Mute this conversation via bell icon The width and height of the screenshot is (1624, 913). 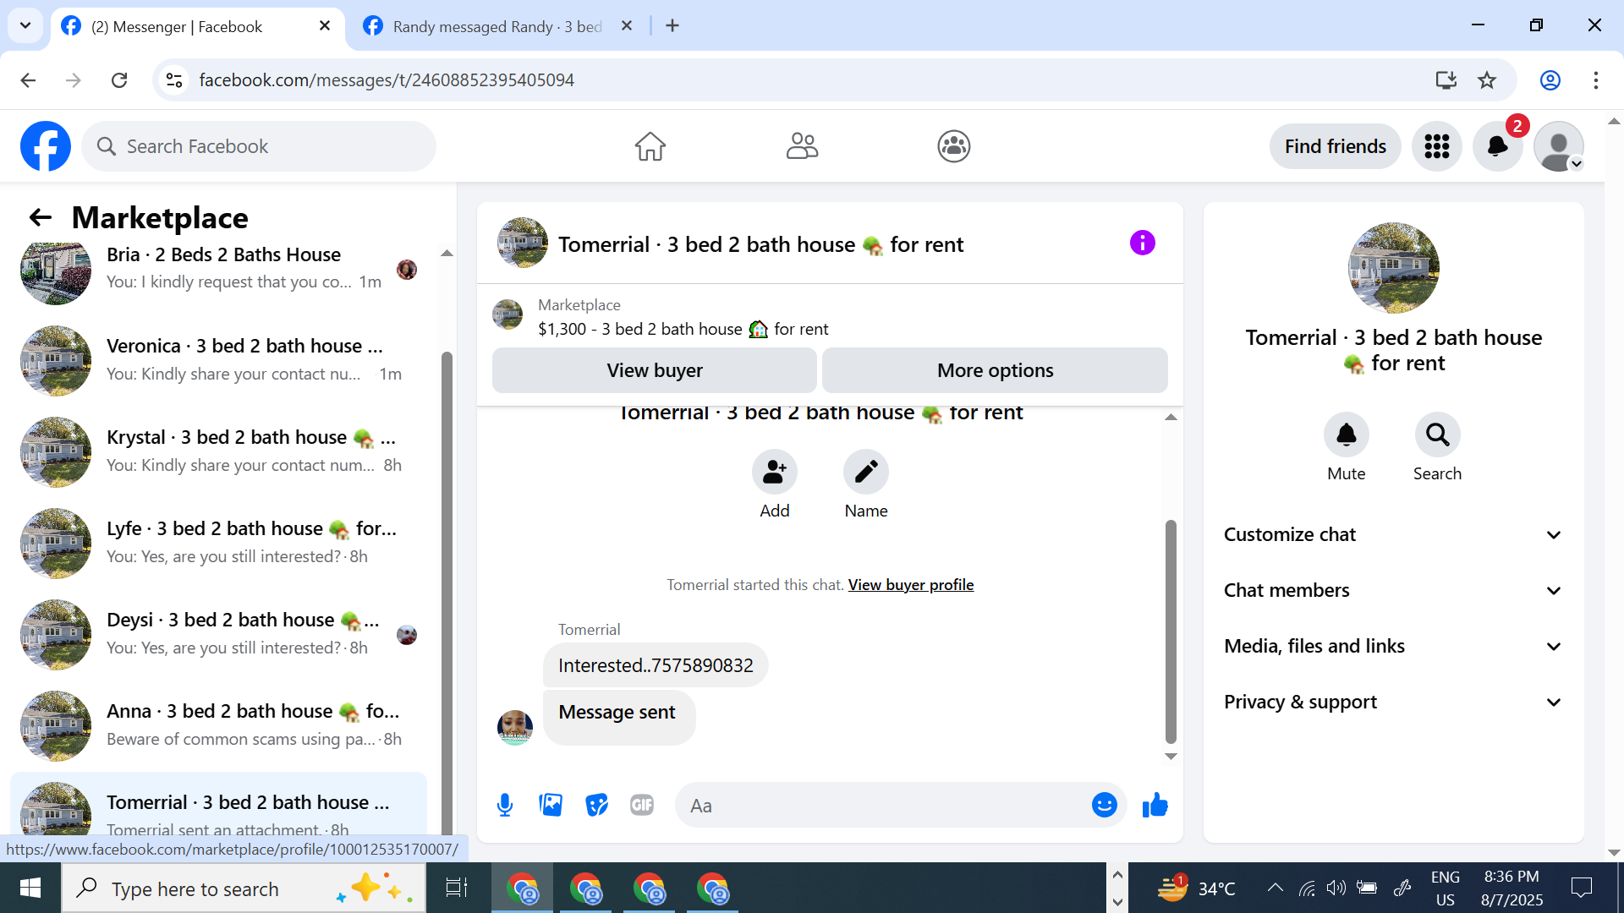(1347, 435)
